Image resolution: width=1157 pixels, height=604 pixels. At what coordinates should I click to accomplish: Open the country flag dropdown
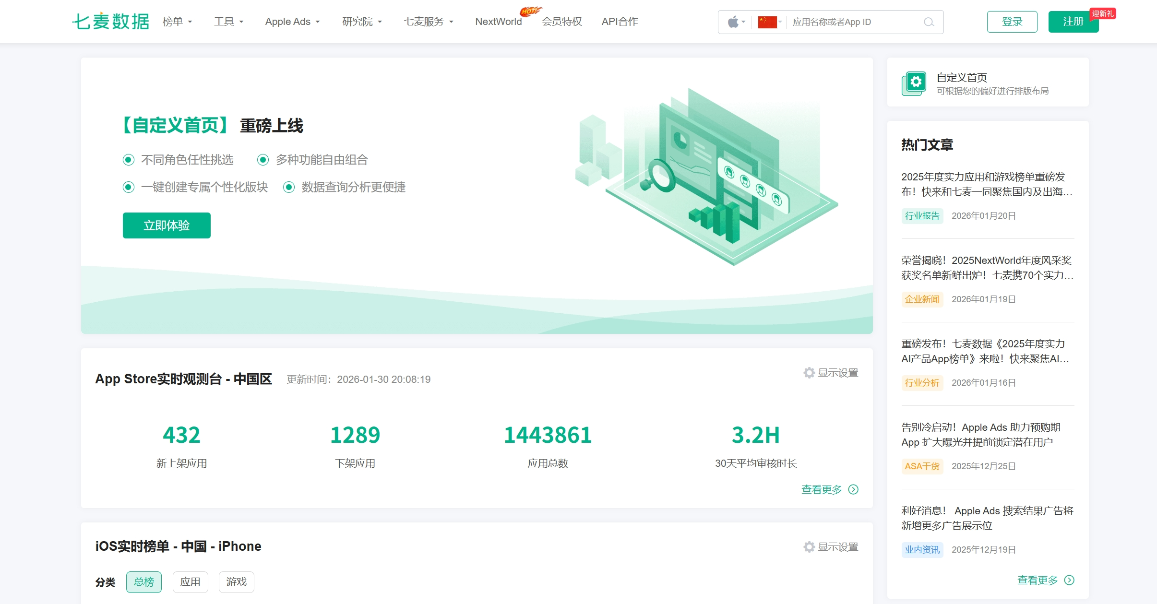coord(768,22)
